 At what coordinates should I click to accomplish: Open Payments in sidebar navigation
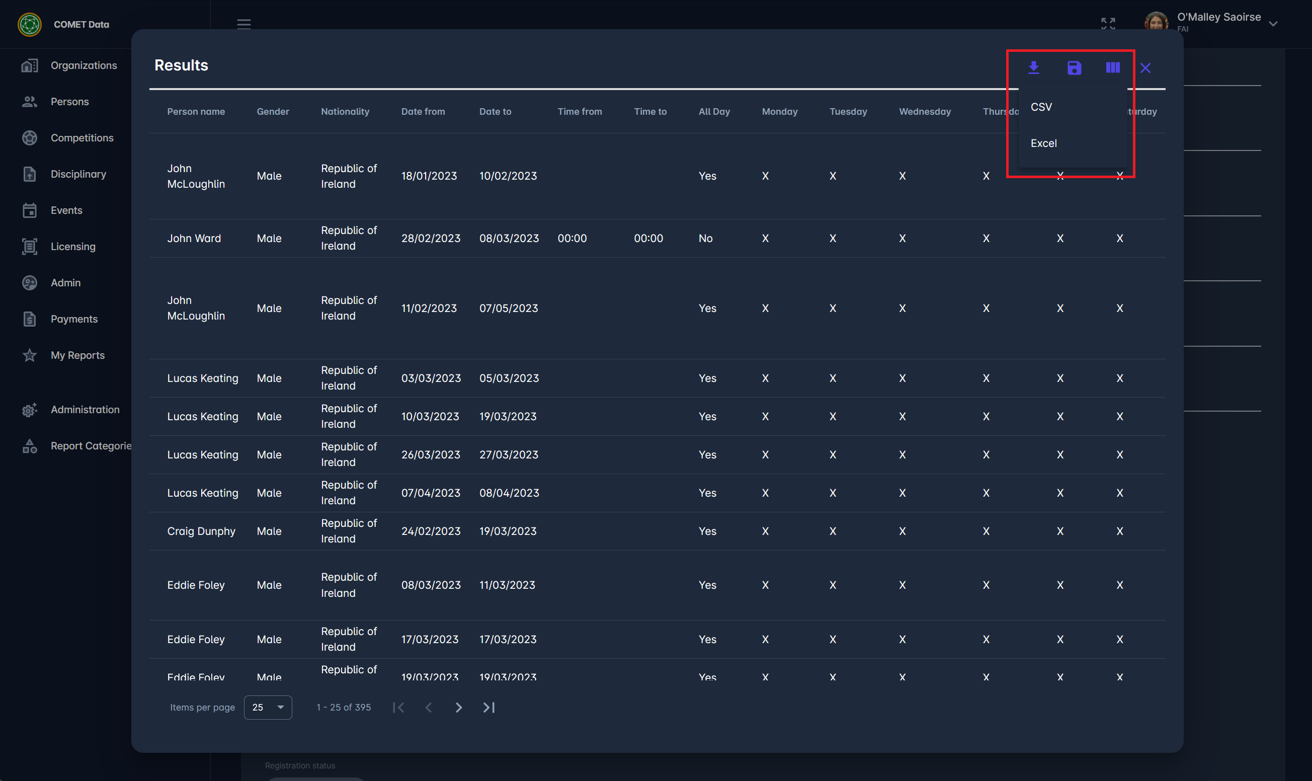pos(73,319)
